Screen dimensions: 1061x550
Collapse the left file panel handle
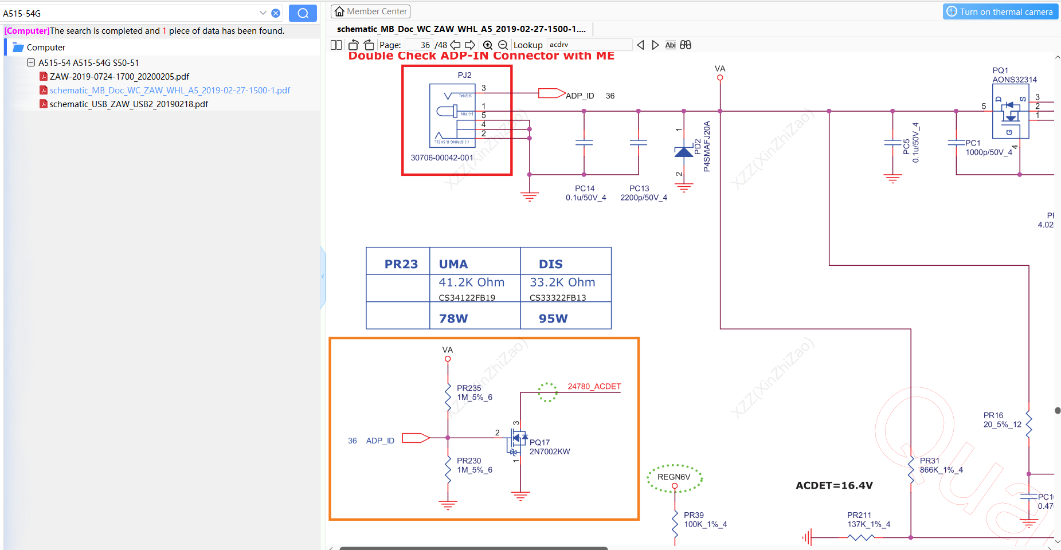[323, 277]
